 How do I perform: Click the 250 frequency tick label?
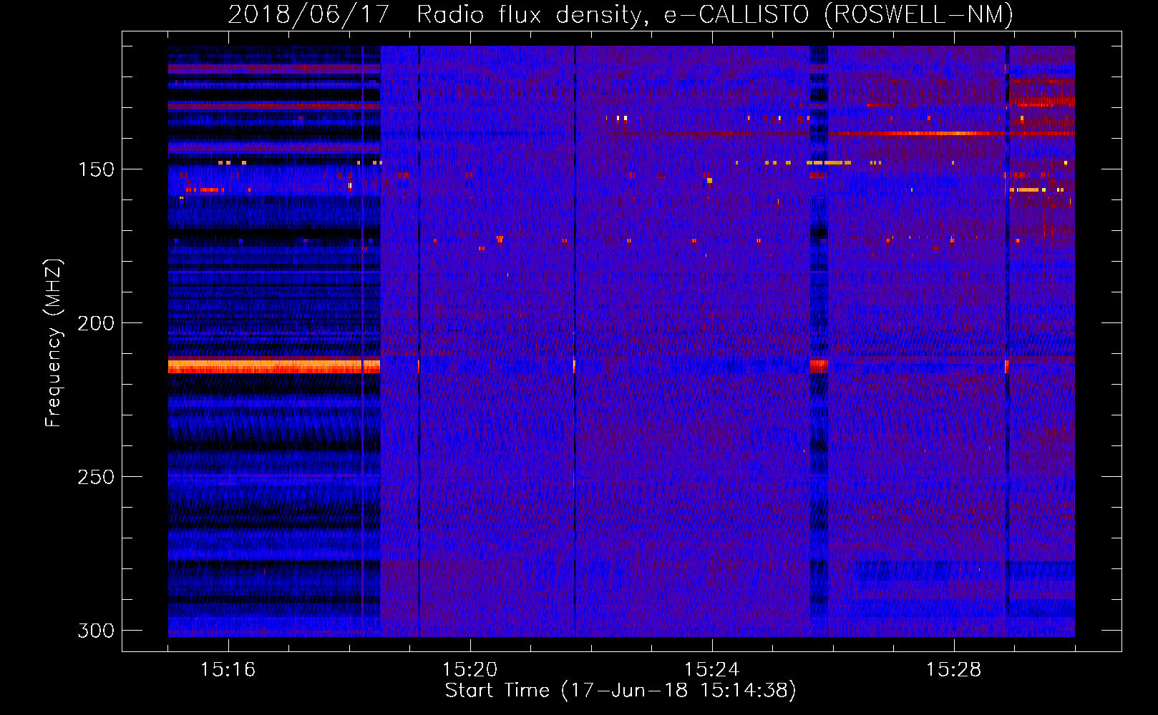(96, 477)
